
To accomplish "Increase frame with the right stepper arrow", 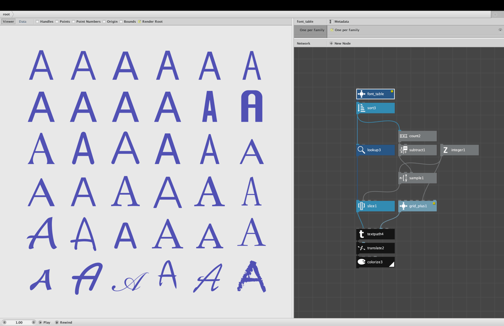I will (33, 322).
